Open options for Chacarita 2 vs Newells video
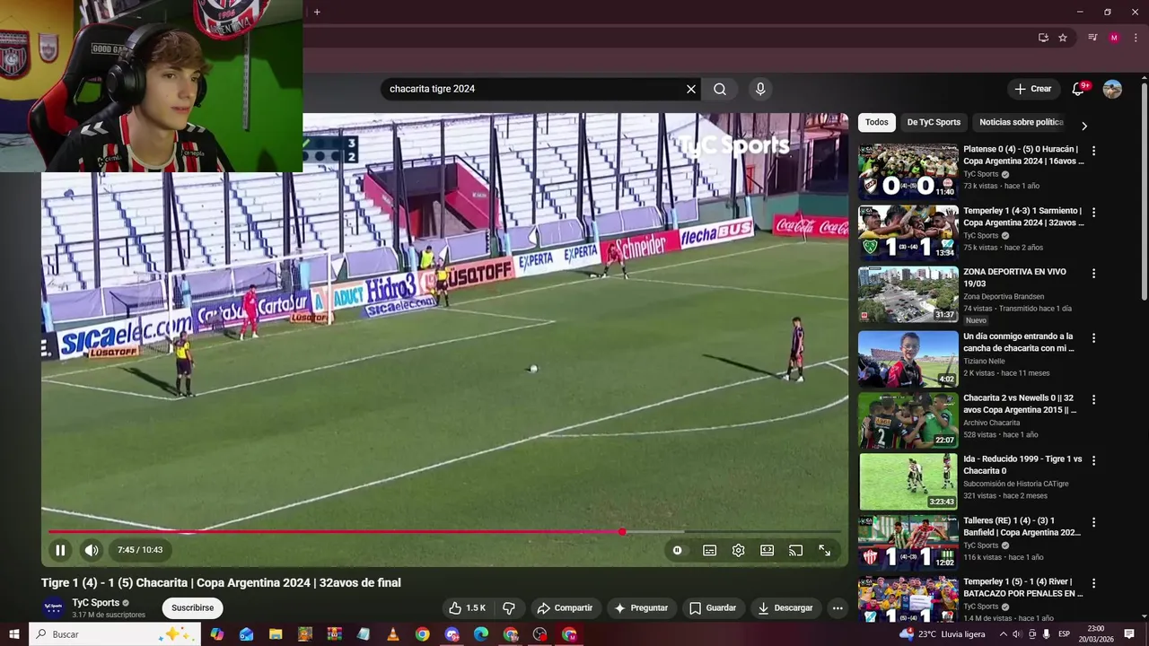 (1093, 400)
